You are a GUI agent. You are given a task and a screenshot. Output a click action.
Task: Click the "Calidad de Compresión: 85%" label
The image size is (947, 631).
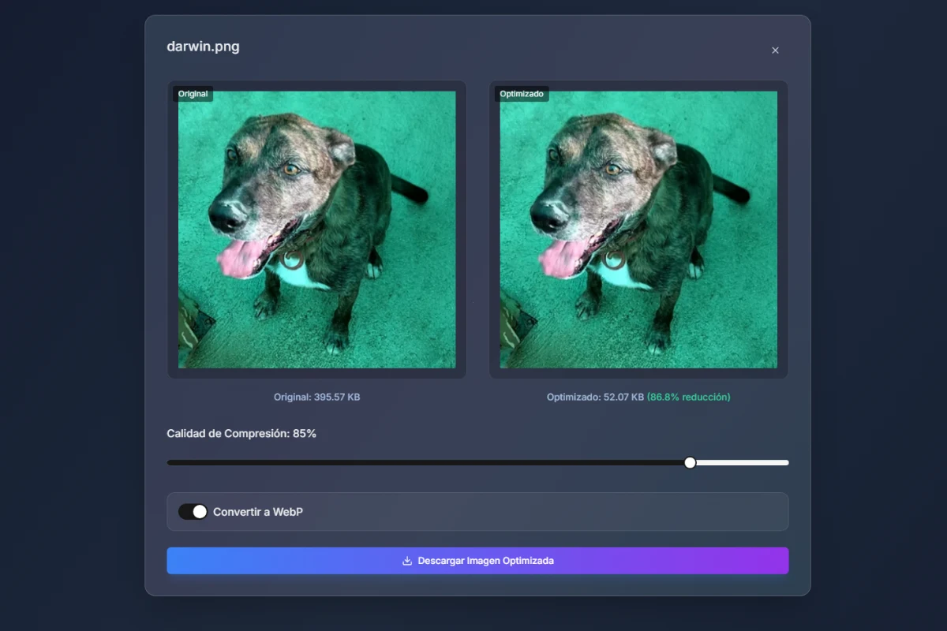[241, 434]
